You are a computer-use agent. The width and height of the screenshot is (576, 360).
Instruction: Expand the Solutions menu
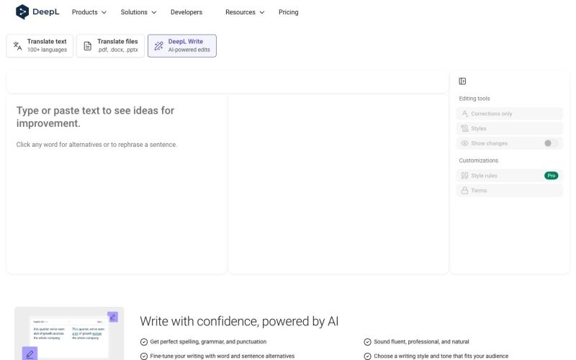pos(138,12)
